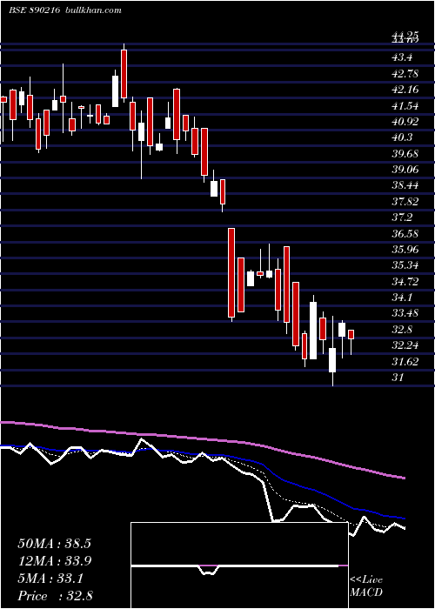Click the 32.8 label on the price axis
The height and width of the screenshot is (609, 435).
[402, 330]
